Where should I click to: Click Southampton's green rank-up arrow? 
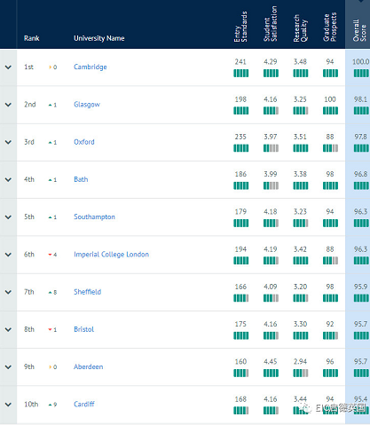(51, 217)
